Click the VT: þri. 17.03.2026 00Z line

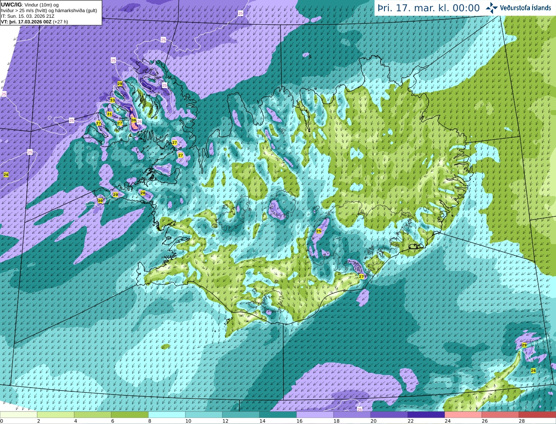tap(34, 22)
